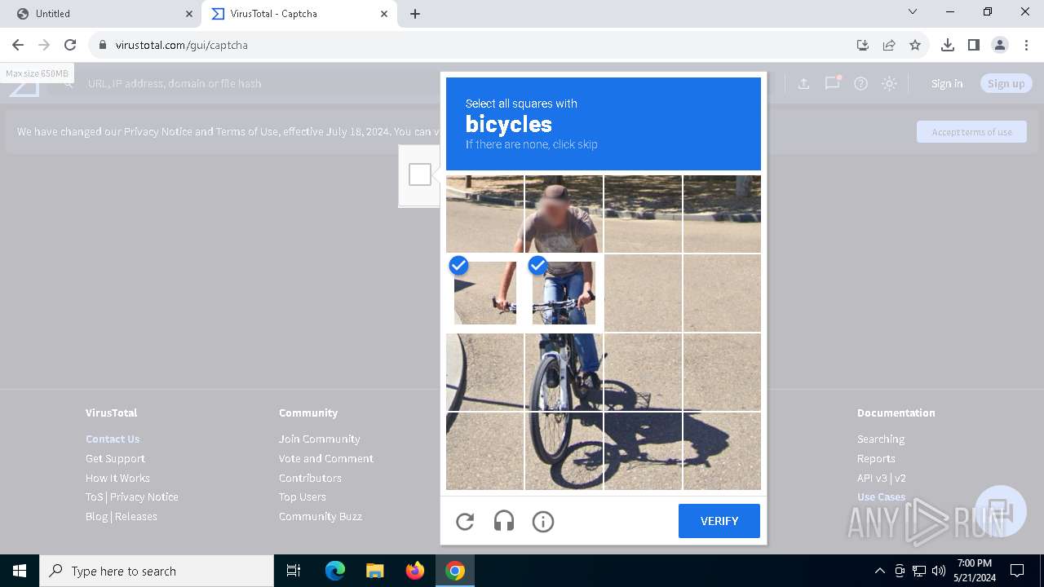This screenshot has height=587, width=1044.
Task: Get an audio challenge via headphones icon
Action: (504, 521)
